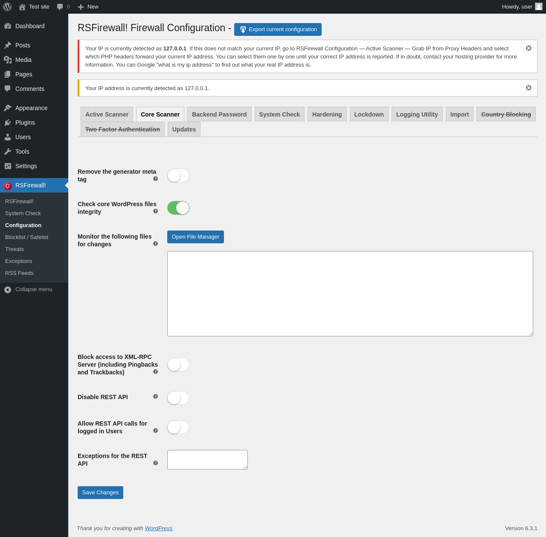Click the Plugins plug icon
The height and width of the screenshot is (537, 546).
click(8, 123)
